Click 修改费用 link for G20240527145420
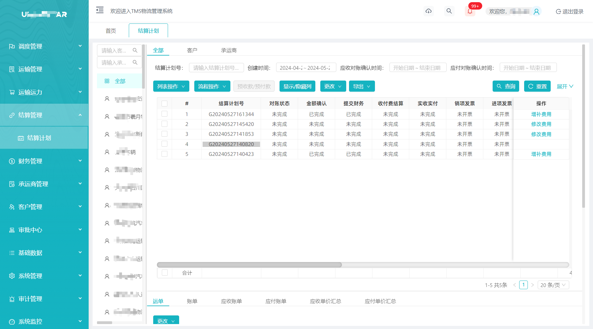This screenshot has width=593, height=329. point(541,124)
